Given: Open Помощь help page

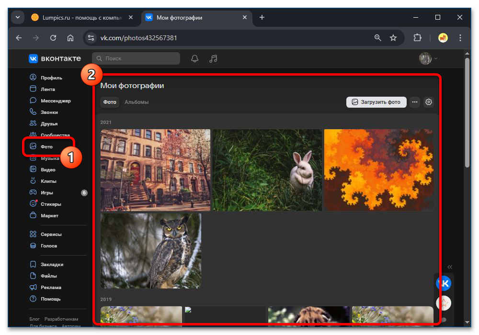Looking at the screenshot, I should pos(45,299).
